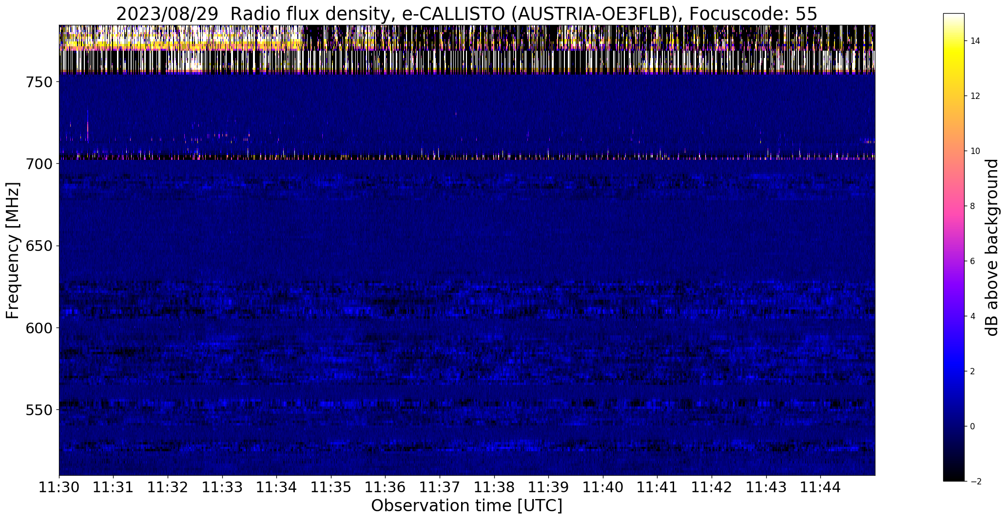Click the 'Observation time [UTC]' x-axis label

466,506
